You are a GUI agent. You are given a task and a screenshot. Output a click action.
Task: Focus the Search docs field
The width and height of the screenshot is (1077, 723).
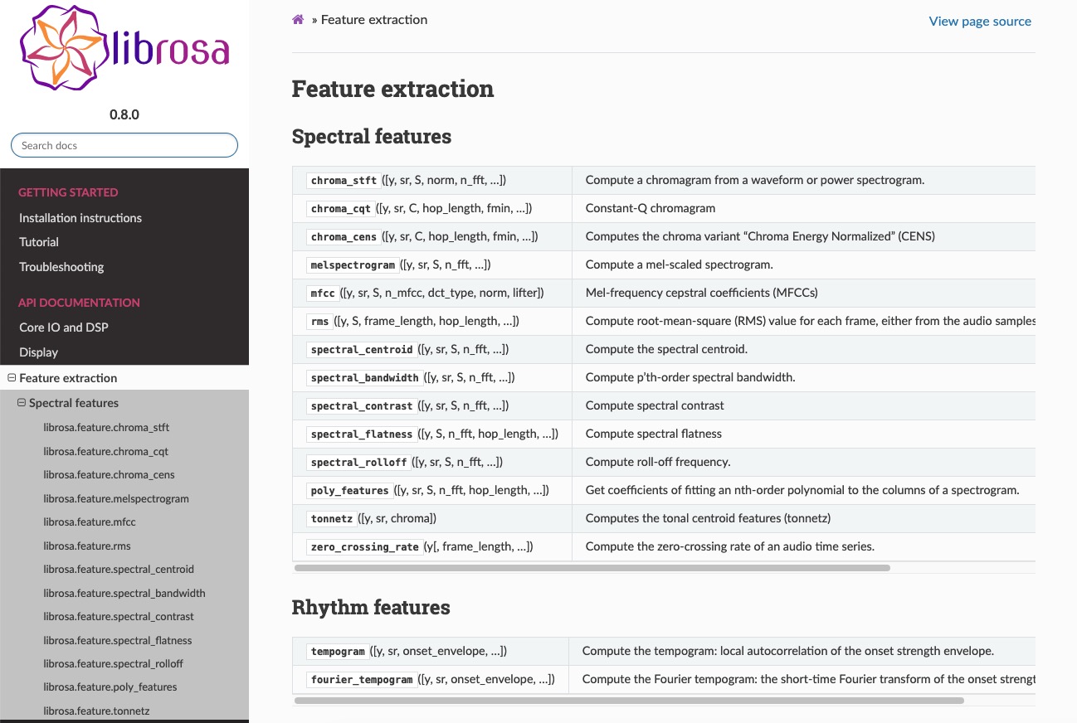pos(124,145)
